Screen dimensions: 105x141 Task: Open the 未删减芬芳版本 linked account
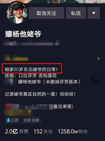pos(49,82)
